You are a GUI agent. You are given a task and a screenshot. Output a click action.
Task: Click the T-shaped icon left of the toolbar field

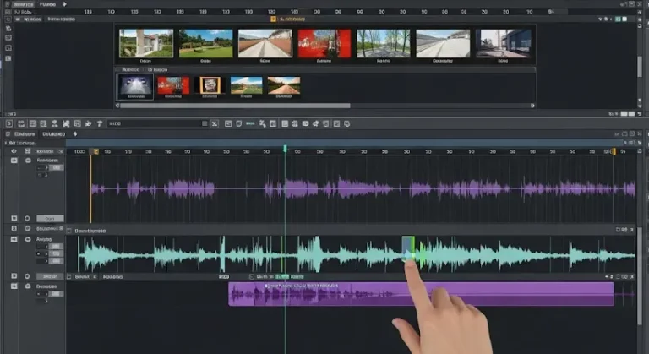[100, 123]
